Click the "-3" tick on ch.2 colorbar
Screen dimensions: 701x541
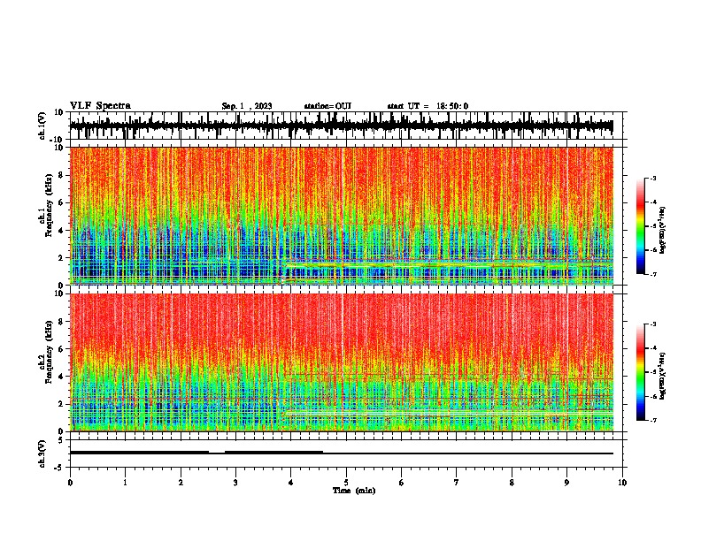653,324
